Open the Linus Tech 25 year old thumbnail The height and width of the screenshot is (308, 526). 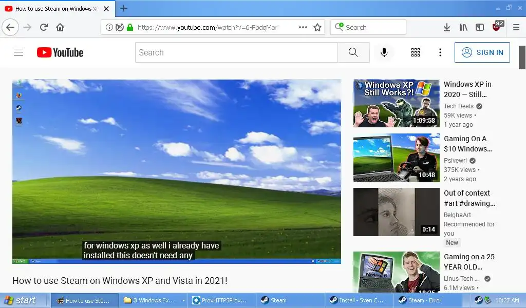tap(396, 272)
